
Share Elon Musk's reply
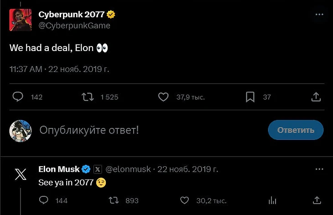click(x=317, y=200)
